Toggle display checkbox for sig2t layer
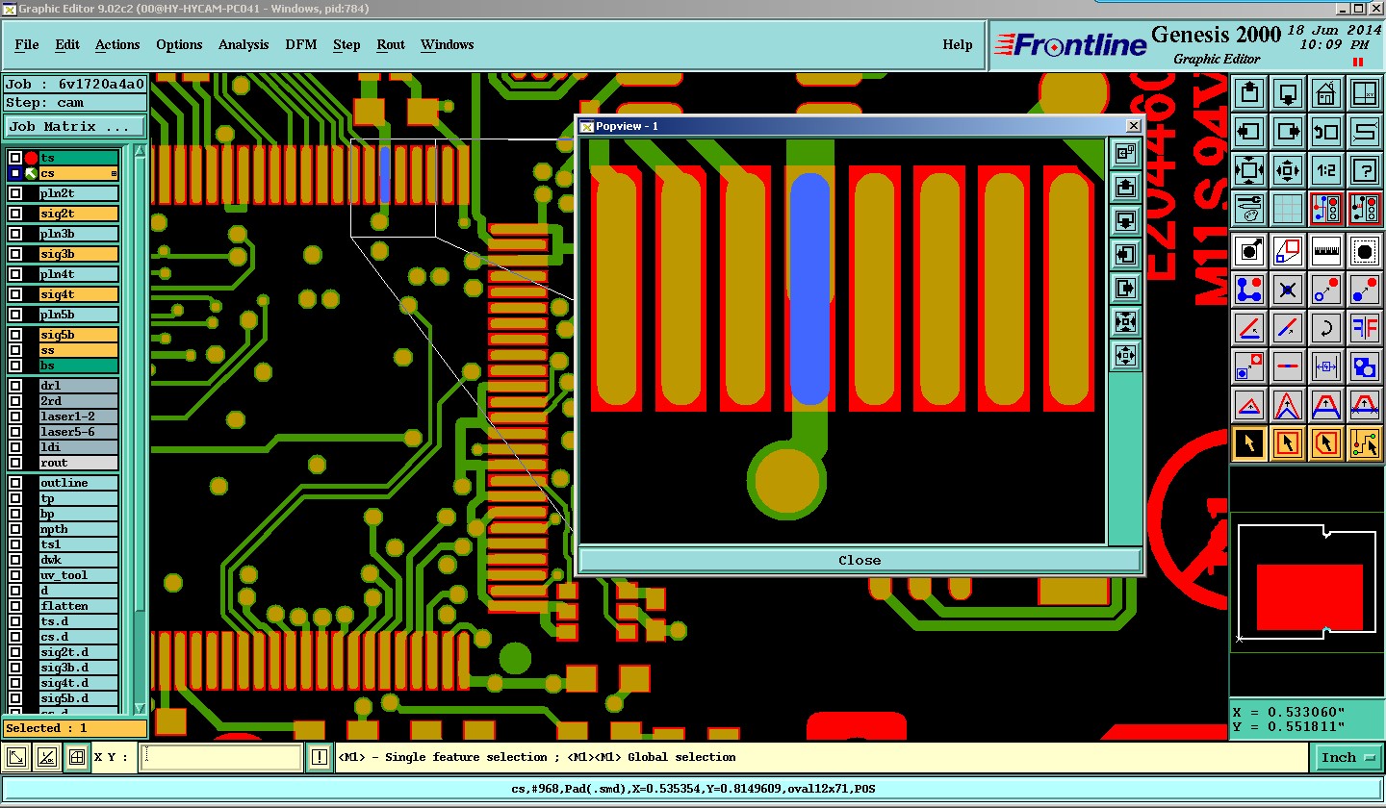Screen dimensions: 1386x808 (15, 214)
